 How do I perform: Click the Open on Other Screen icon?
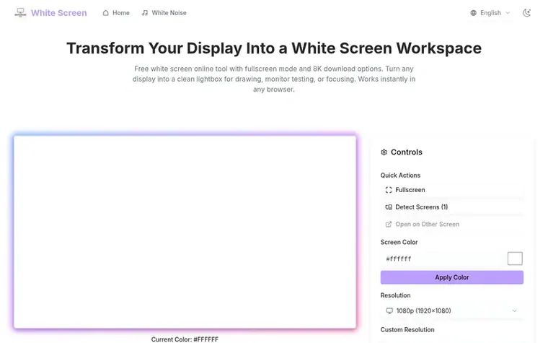pyautogui.click(x=389, y=225)
